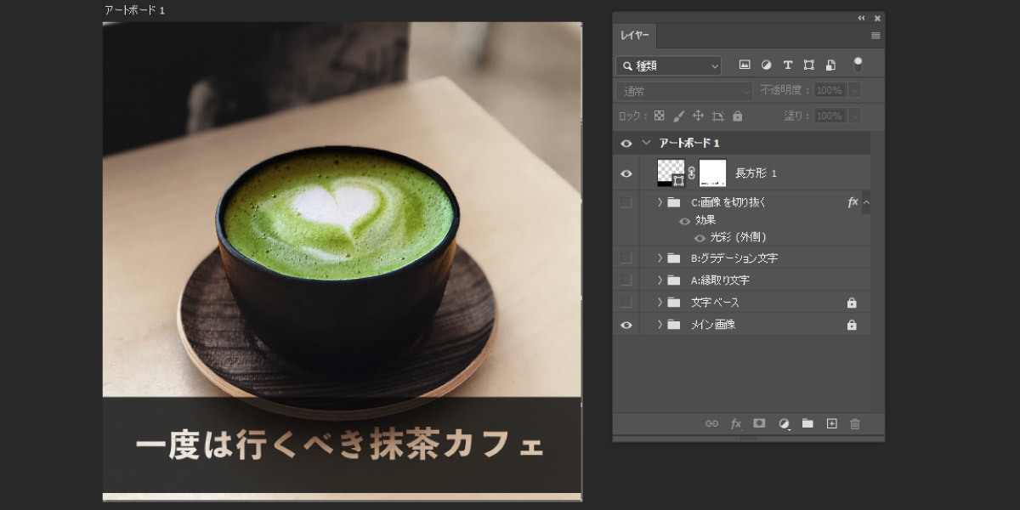The width and height of the screenshot is (1020, 510).
Task: Open the 通常 blend mode dropdown
Action: click(x=685, y=90)
